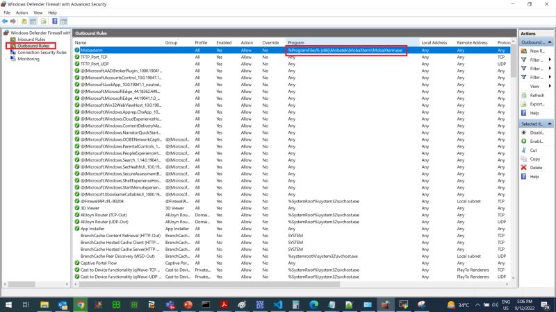Screen dimensions: 556x312
Task: Open the taskbar clock showing 5:06 PM
Action: (525, 305)
